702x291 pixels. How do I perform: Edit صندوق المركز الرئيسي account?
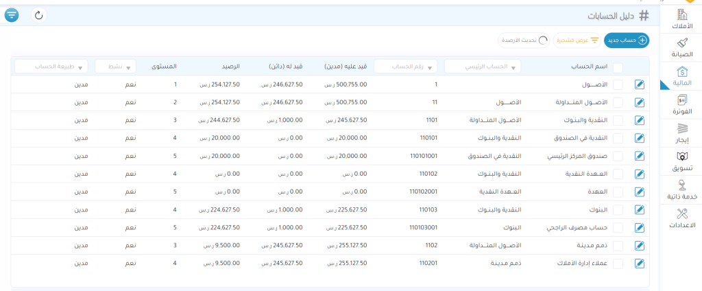click(x=640, y=156)
